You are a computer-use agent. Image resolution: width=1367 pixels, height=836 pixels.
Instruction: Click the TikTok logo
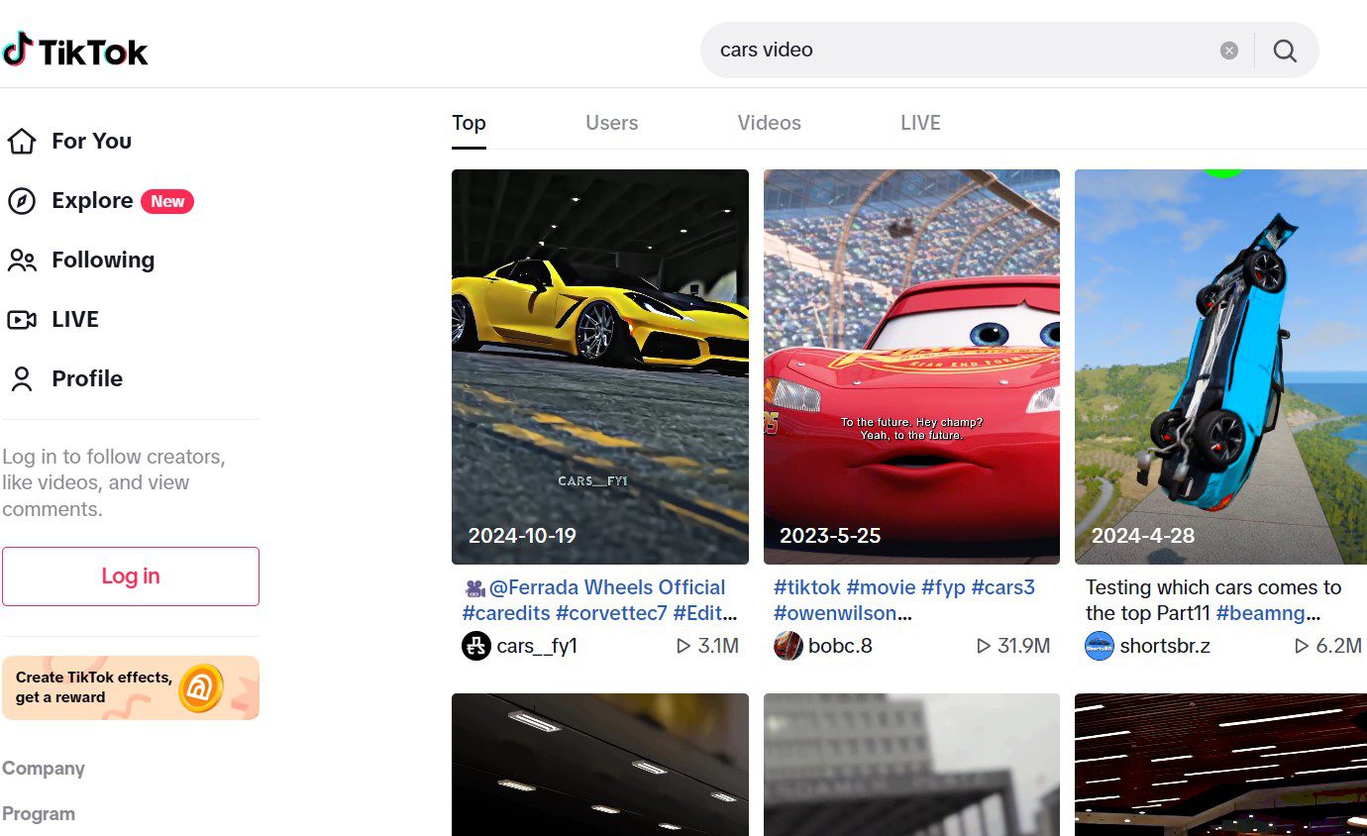coord(75,51)
